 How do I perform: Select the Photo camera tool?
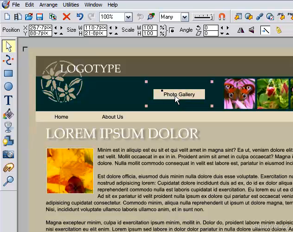[x=8, y=154]
